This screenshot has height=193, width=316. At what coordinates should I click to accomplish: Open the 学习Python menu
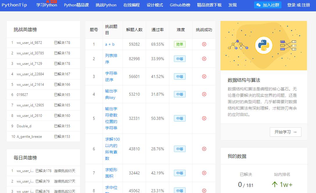[46, 5]
